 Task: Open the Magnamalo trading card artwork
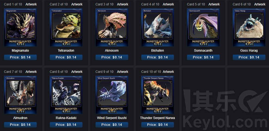click(x=20, y=27)
